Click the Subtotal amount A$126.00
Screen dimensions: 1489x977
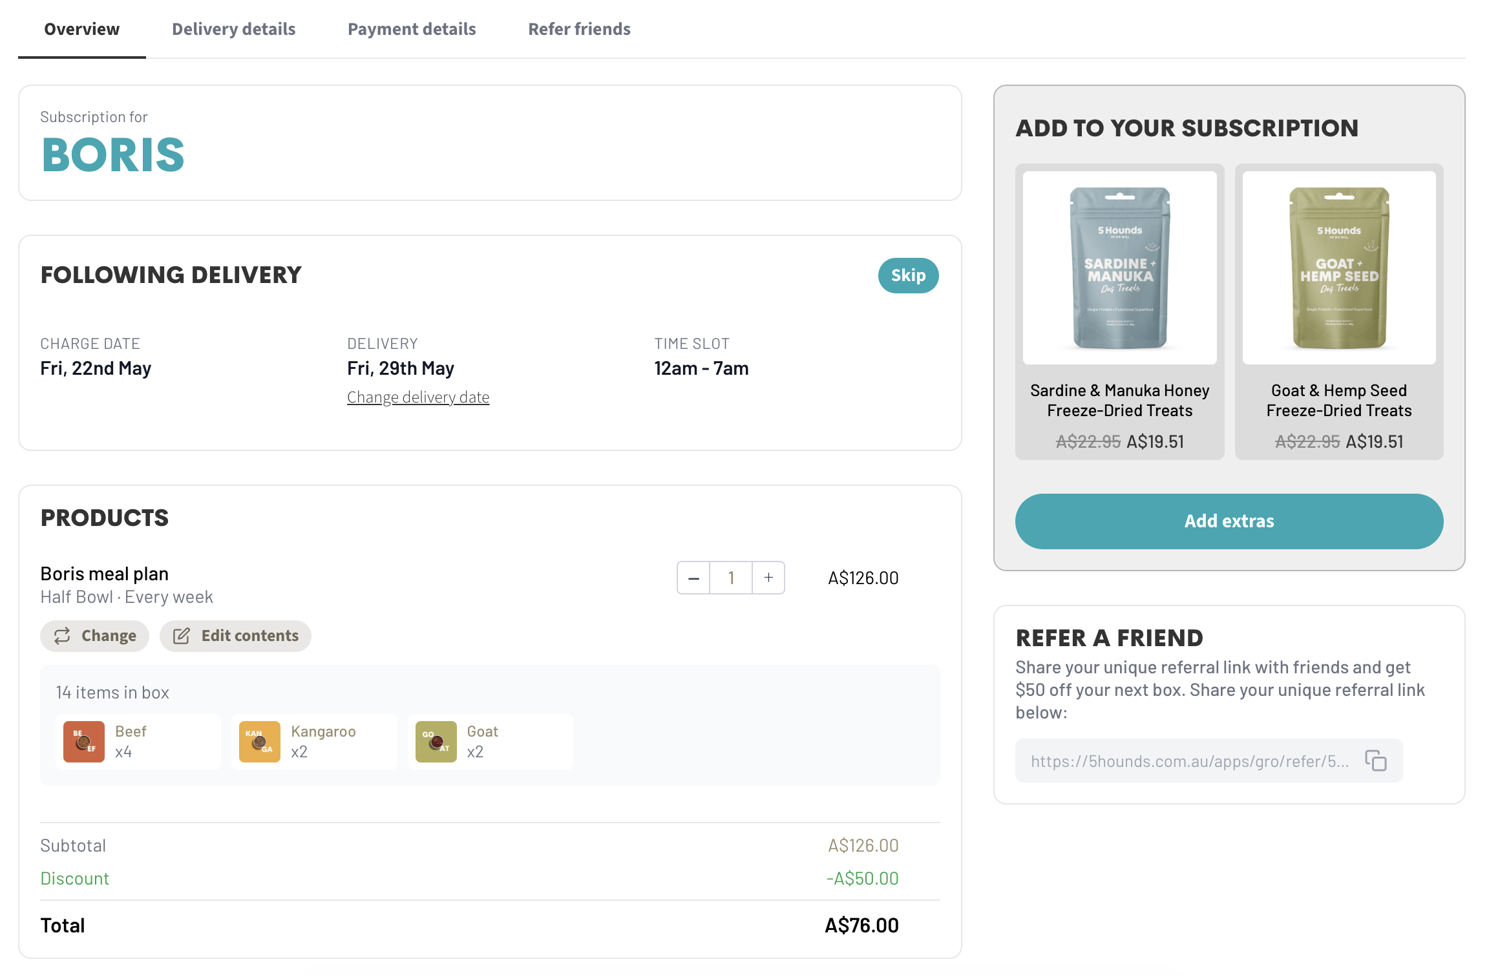point(863,846)
